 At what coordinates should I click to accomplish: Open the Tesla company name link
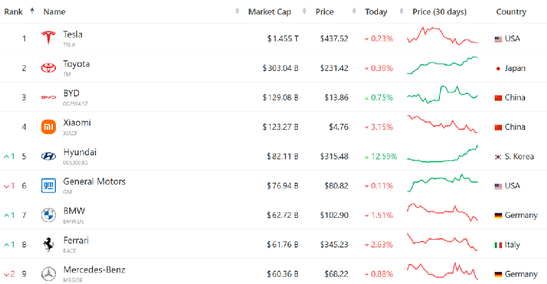click(x=73, y=35)
